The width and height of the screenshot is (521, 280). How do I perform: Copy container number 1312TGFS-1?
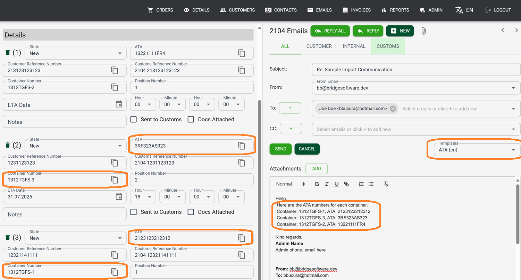coord(115,272)
